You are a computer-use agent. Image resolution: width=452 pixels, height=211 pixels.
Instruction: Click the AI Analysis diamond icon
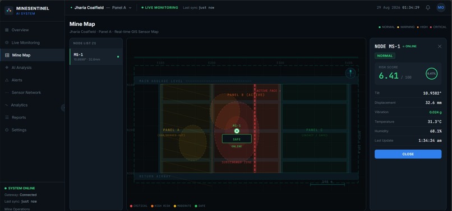[7, 68]
